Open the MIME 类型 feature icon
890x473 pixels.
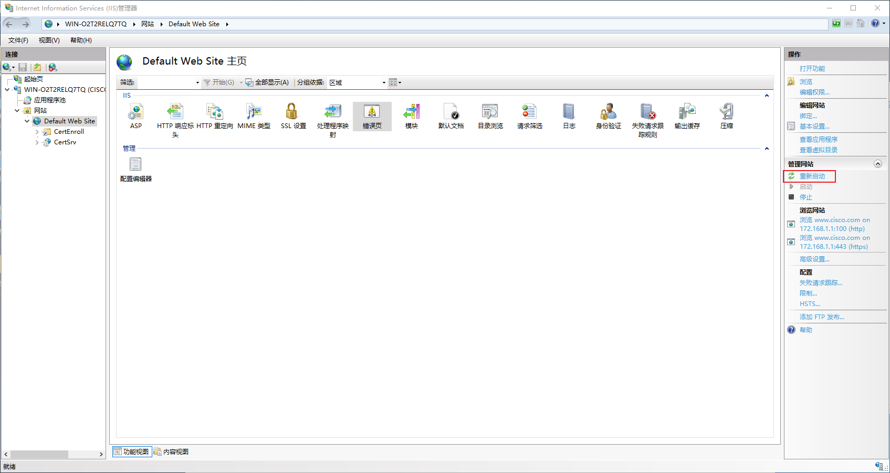point(254,116)
